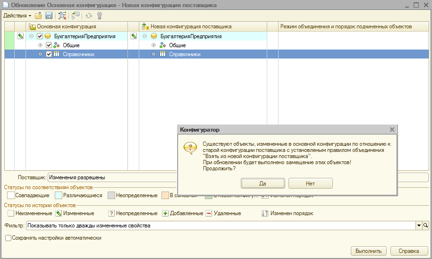The width and height of the screenshot is (432, 259).
Task: Click the wrench settings toolbar icon
Action: click(x=100, y=16)
